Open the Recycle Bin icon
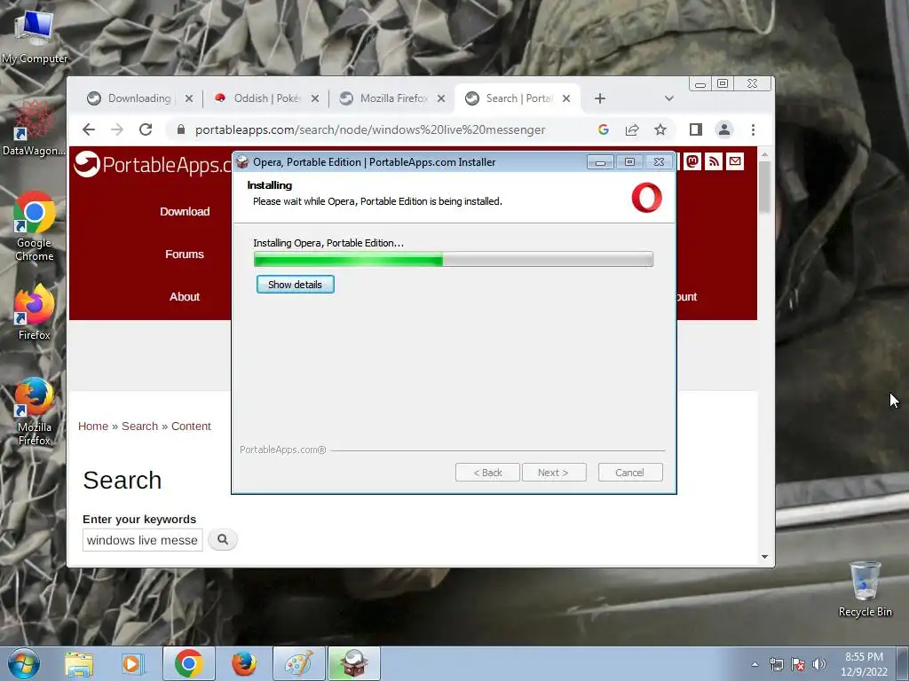Screen dimensions: 909x681 pyautogui.click(x=865, y=589)
